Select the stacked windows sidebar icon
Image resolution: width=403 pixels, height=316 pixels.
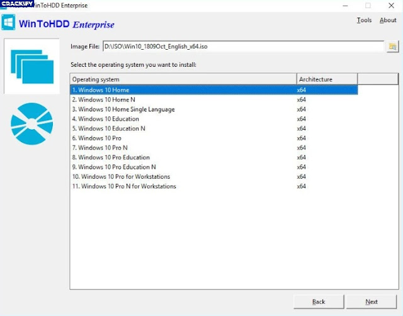[32, 67]
